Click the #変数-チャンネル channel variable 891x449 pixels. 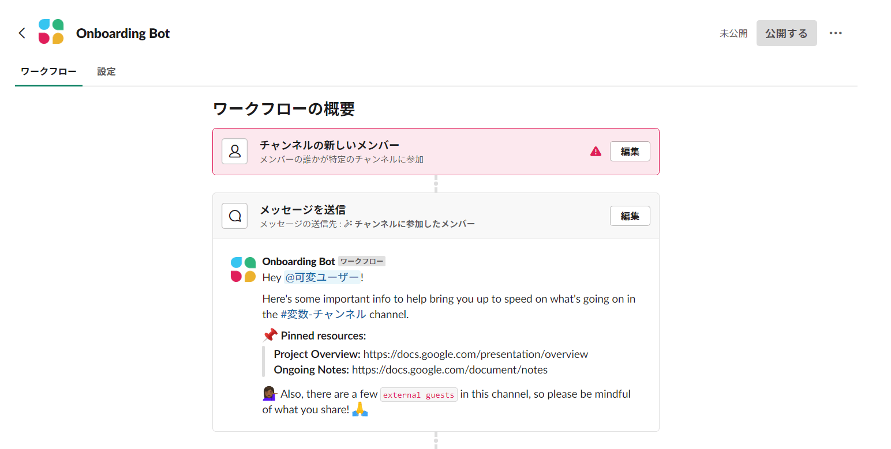323,314
